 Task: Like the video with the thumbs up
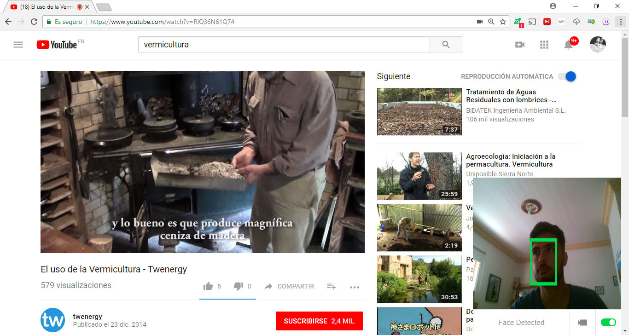(x=208, y=286)
